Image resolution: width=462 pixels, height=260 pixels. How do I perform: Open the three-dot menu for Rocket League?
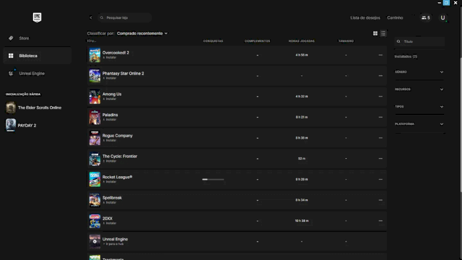tap(380, 180)
